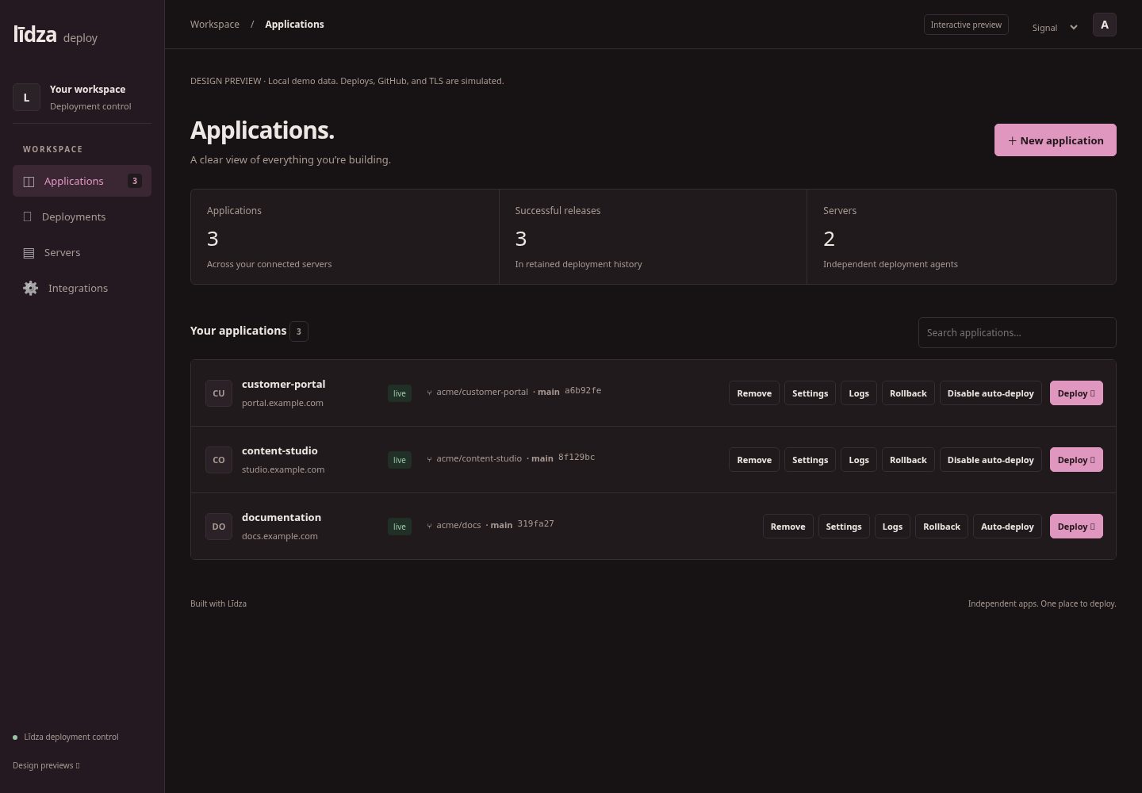Click commit hash 319fa27
The image size is (1142, 793).
point(535,524)
